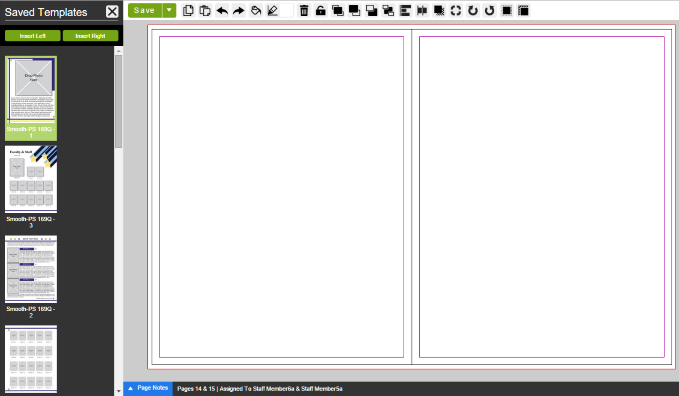The width and height of the screenshot is (679, 396).
Task: Click the hatched-border square icon at toolbar end
Action: tap(523, 10)
